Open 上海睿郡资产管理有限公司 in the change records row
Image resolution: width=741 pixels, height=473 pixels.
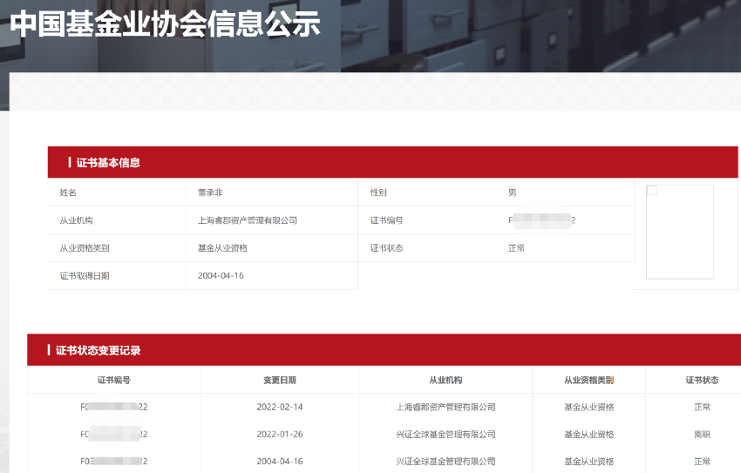click(x=445, y=407)
